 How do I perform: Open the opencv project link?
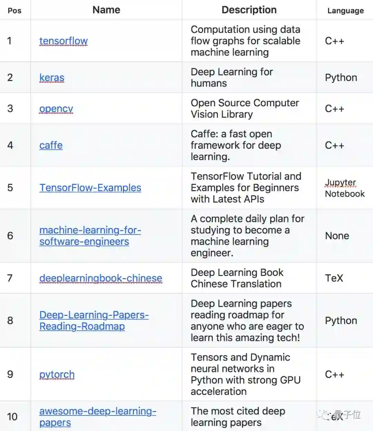[56, 108]
